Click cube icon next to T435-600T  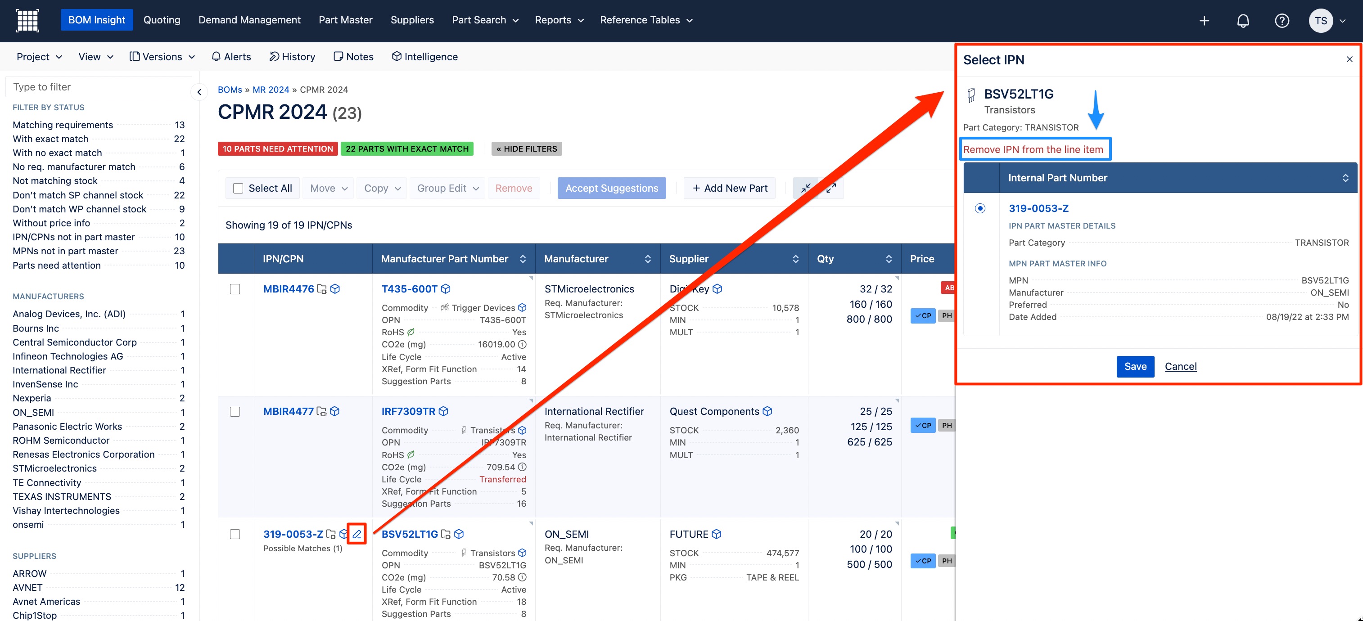(446, 289)
